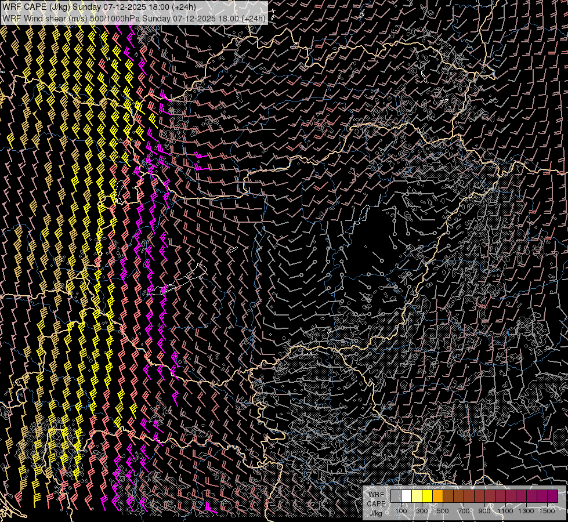Click the gray first swatch in CAPE legend
Viewport: 568px width, 522px height.
396,496
